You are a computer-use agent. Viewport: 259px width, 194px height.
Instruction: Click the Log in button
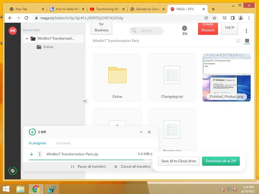(230, 28)
